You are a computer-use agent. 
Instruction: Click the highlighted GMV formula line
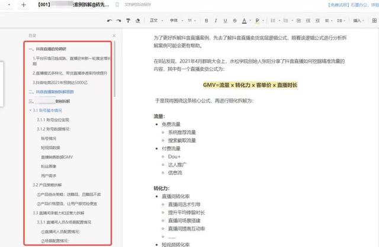[250, 85]
